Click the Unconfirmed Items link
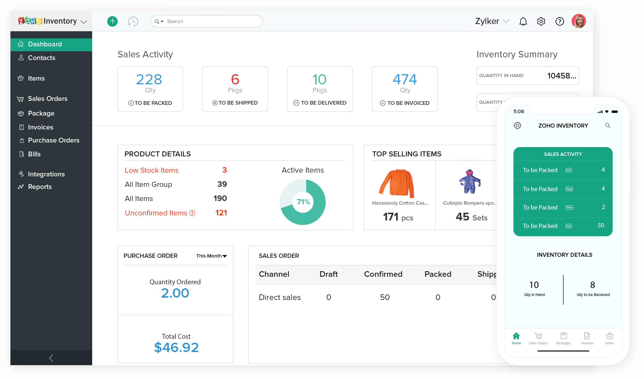The image size is (644, 379). [156, 212]
